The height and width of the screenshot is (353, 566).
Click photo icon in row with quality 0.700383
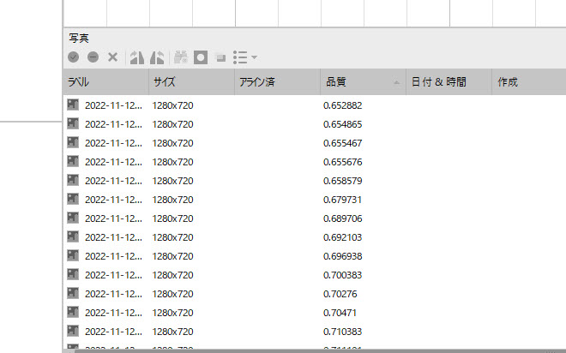pyautogui.click(x=73, y=275)
